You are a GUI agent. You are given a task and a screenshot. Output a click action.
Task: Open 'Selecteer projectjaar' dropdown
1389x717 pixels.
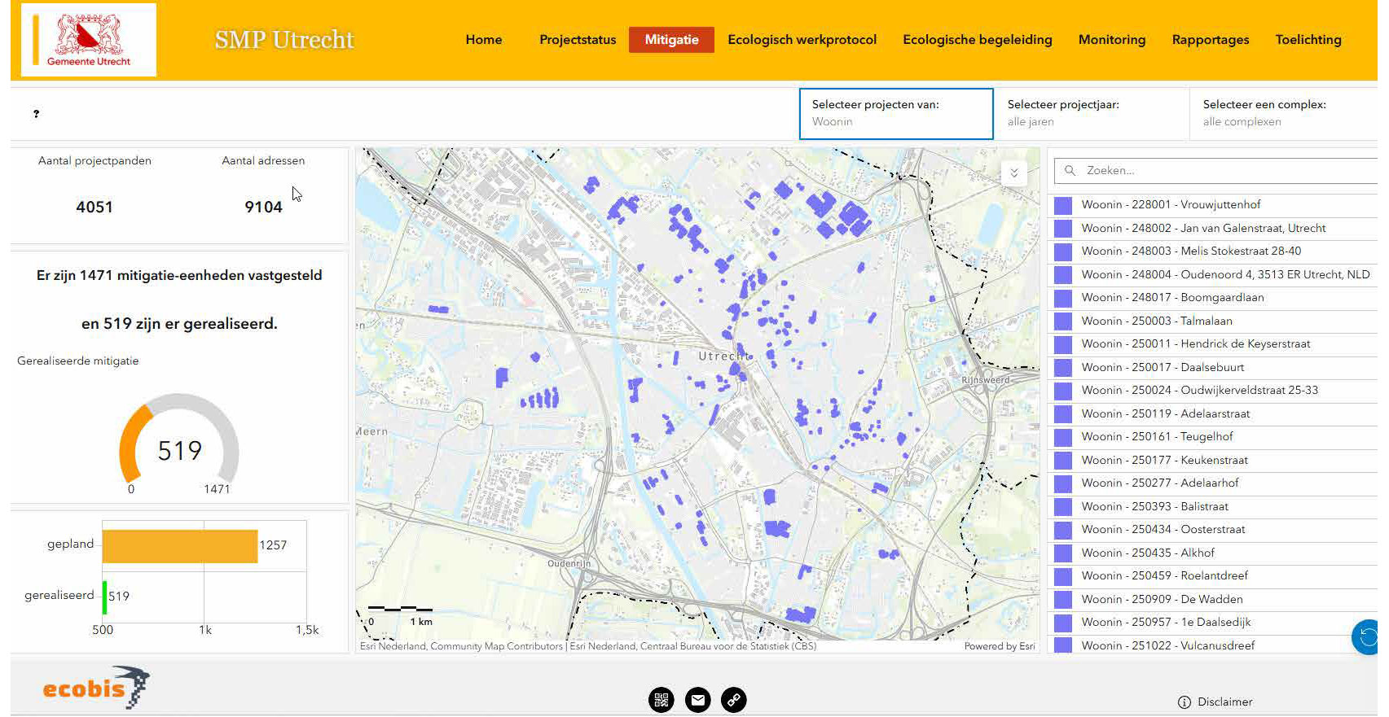pyautogui.click(x=1092, y=113)
